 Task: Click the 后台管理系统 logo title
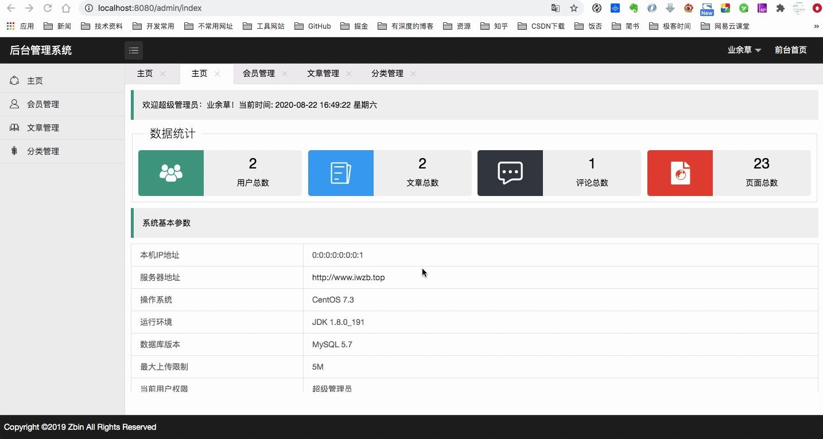tap(41, 50)
